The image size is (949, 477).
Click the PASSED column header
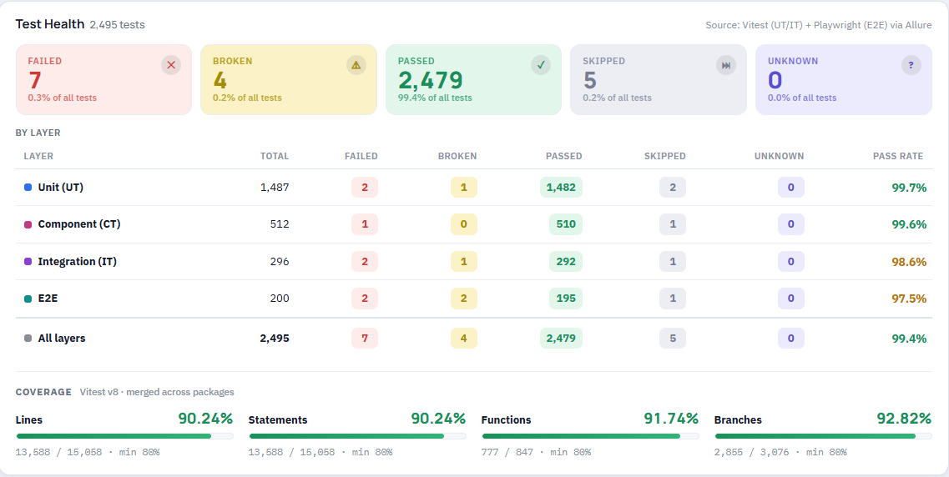click(x=563, y=156)
